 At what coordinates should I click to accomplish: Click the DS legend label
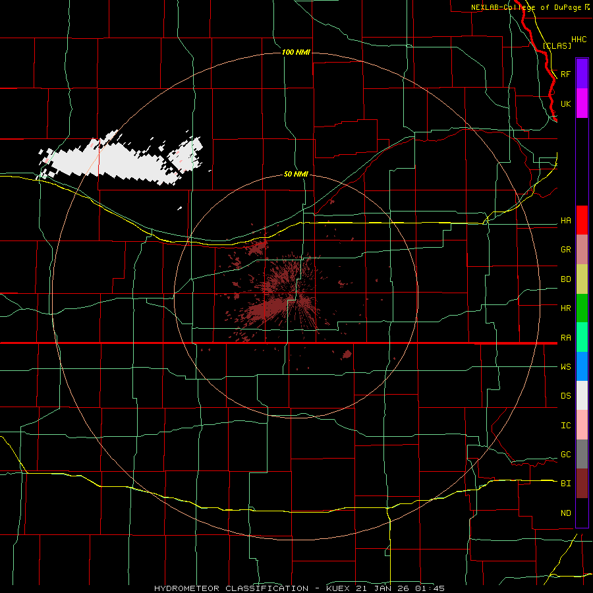[565, 396]
